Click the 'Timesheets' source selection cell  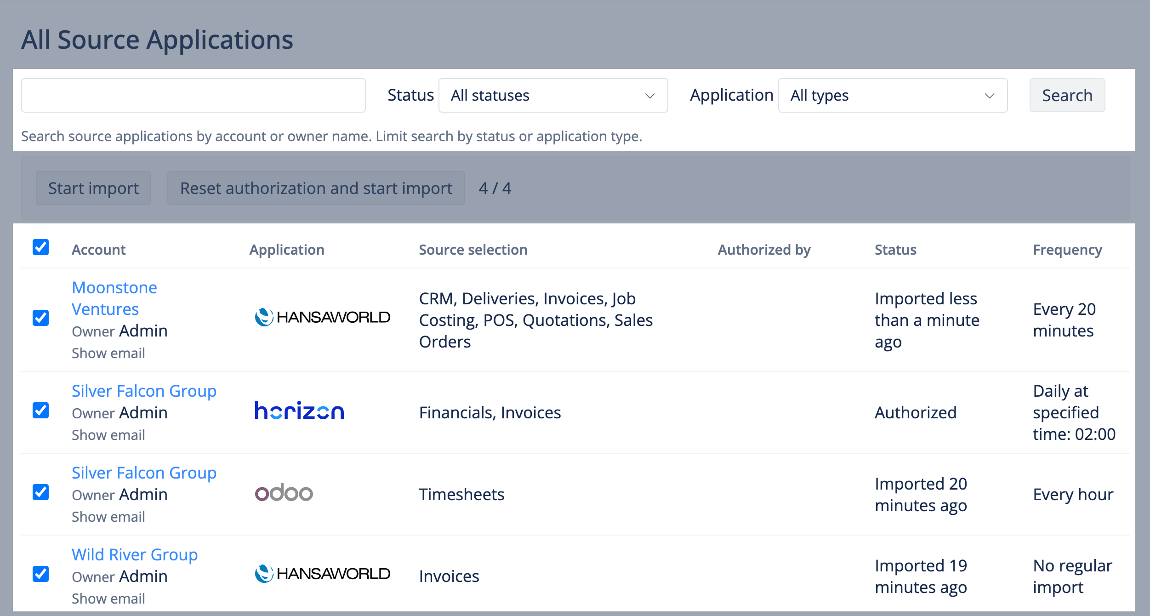[461, 495]
